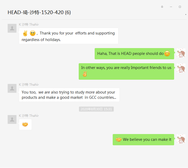Click the victory hand emoji in Thahir's first message
Image resolution: width=188 pixels, height=168 pixels.
[25, 33]
